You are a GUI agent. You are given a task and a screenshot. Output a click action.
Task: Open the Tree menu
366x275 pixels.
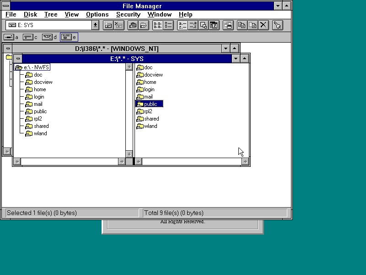(51, 14)
